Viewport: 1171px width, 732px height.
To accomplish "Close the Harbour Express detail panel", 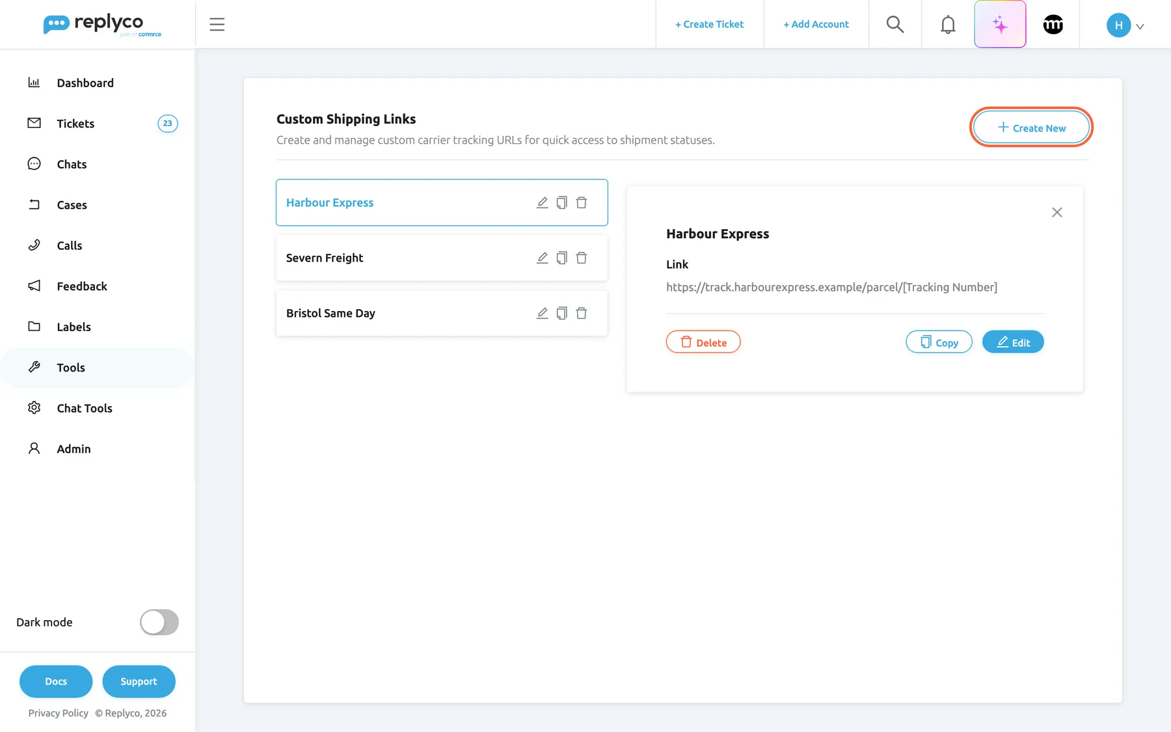I will (x=1057, y=212).
